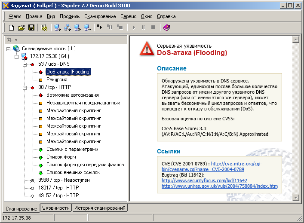
Task: Click the Save floppy disk icon
Action: tap(31, 27)
